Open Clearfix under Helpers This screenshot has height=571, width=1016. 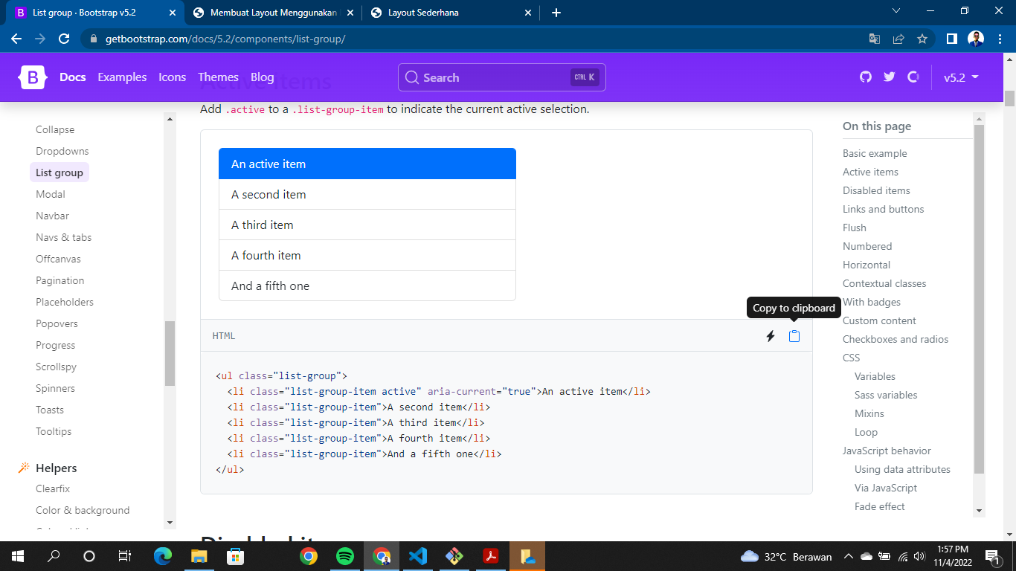point(53,488)
